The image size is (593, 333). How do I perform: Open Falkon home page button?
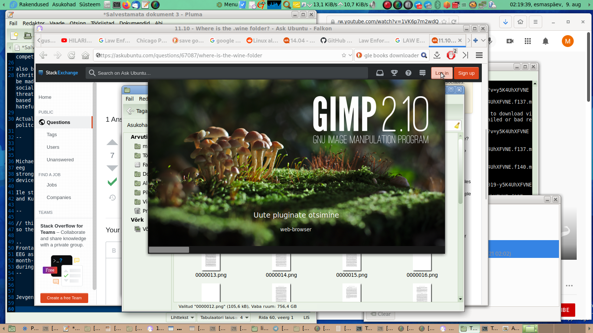point(86,55)
